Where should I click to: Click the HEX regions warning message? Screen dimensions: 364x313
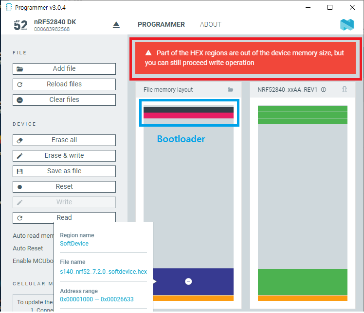pos(245,58)
